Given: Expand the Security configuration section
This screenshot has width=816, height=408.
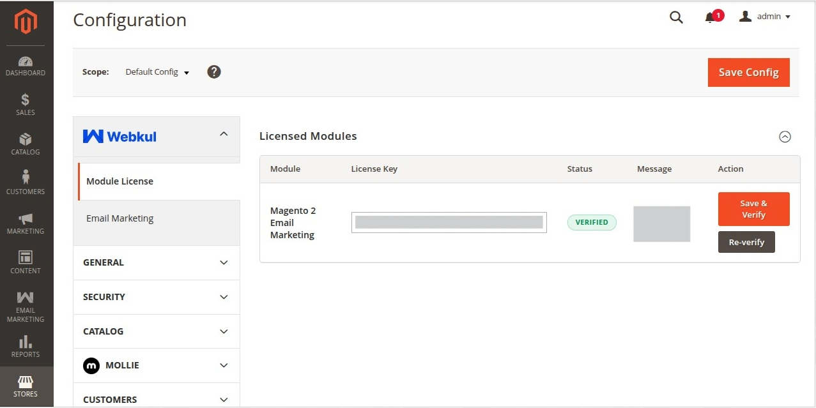Looking at the screenshot, I should (x=157, y=297).
